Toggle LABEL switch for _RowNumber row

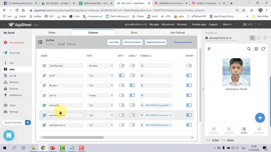(132, 65)
